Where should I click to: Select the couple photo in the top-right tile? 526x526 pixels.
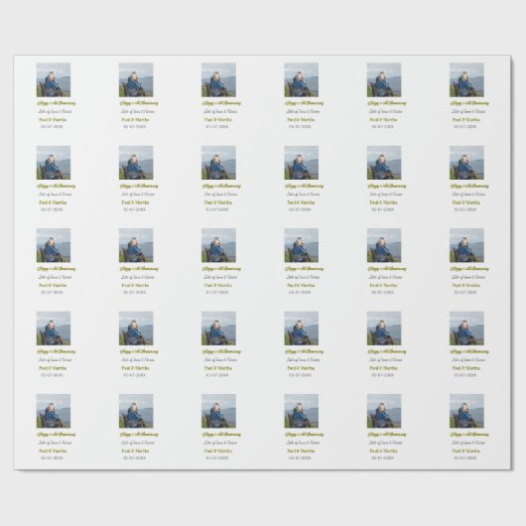pyautogui.click(x=466, y=79)
